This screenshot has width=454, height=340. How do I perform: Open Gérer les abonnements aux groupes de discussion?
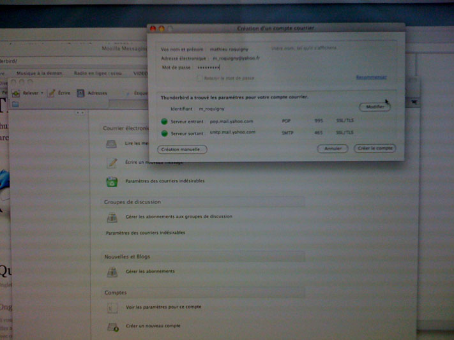point(179,216)
